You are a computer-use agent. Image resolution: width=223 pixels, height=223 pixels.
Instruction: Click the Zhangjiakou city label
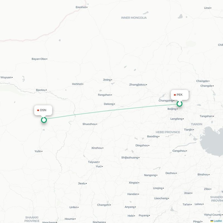pos(137,85)
